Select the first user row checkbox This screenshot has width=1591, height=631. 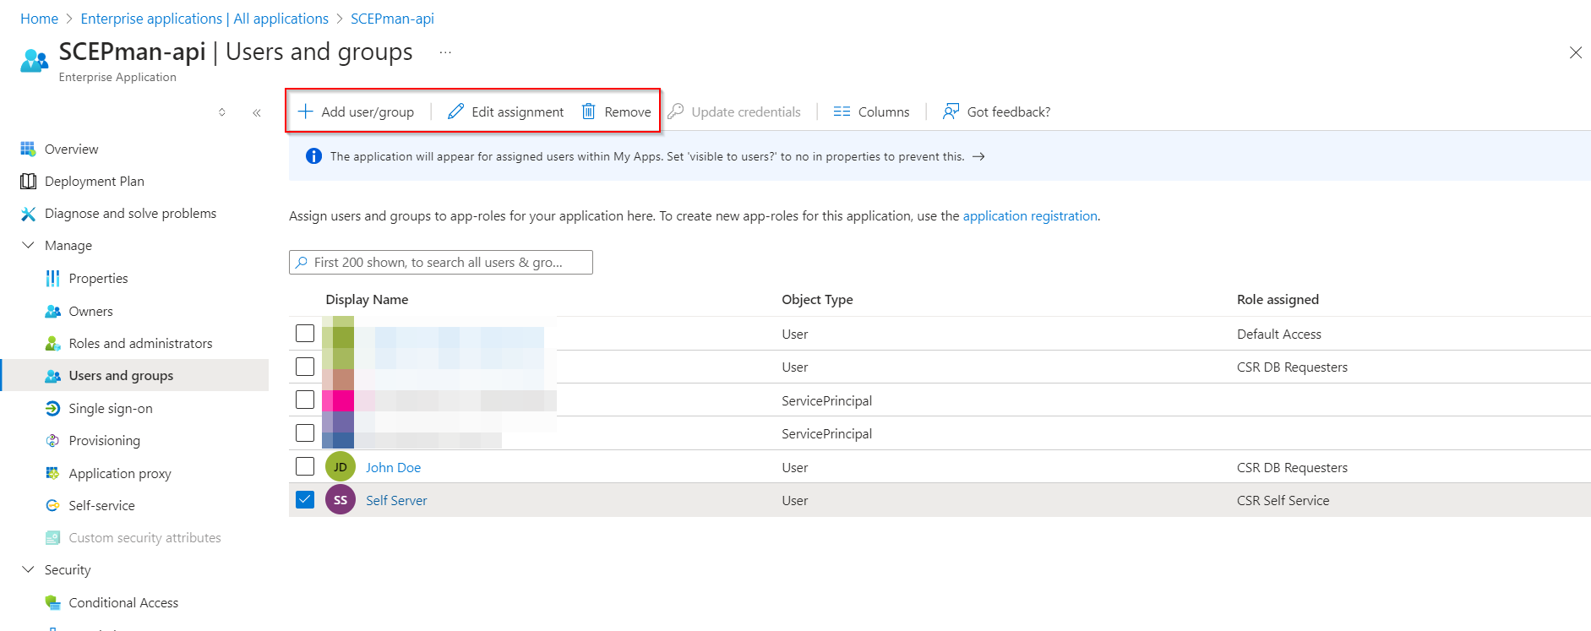tap(305, 334)
